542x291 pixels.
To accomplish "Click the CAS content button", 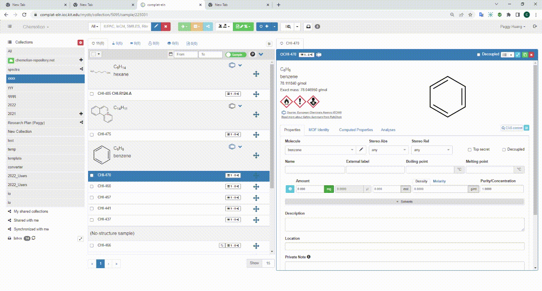I will [512, 128].
